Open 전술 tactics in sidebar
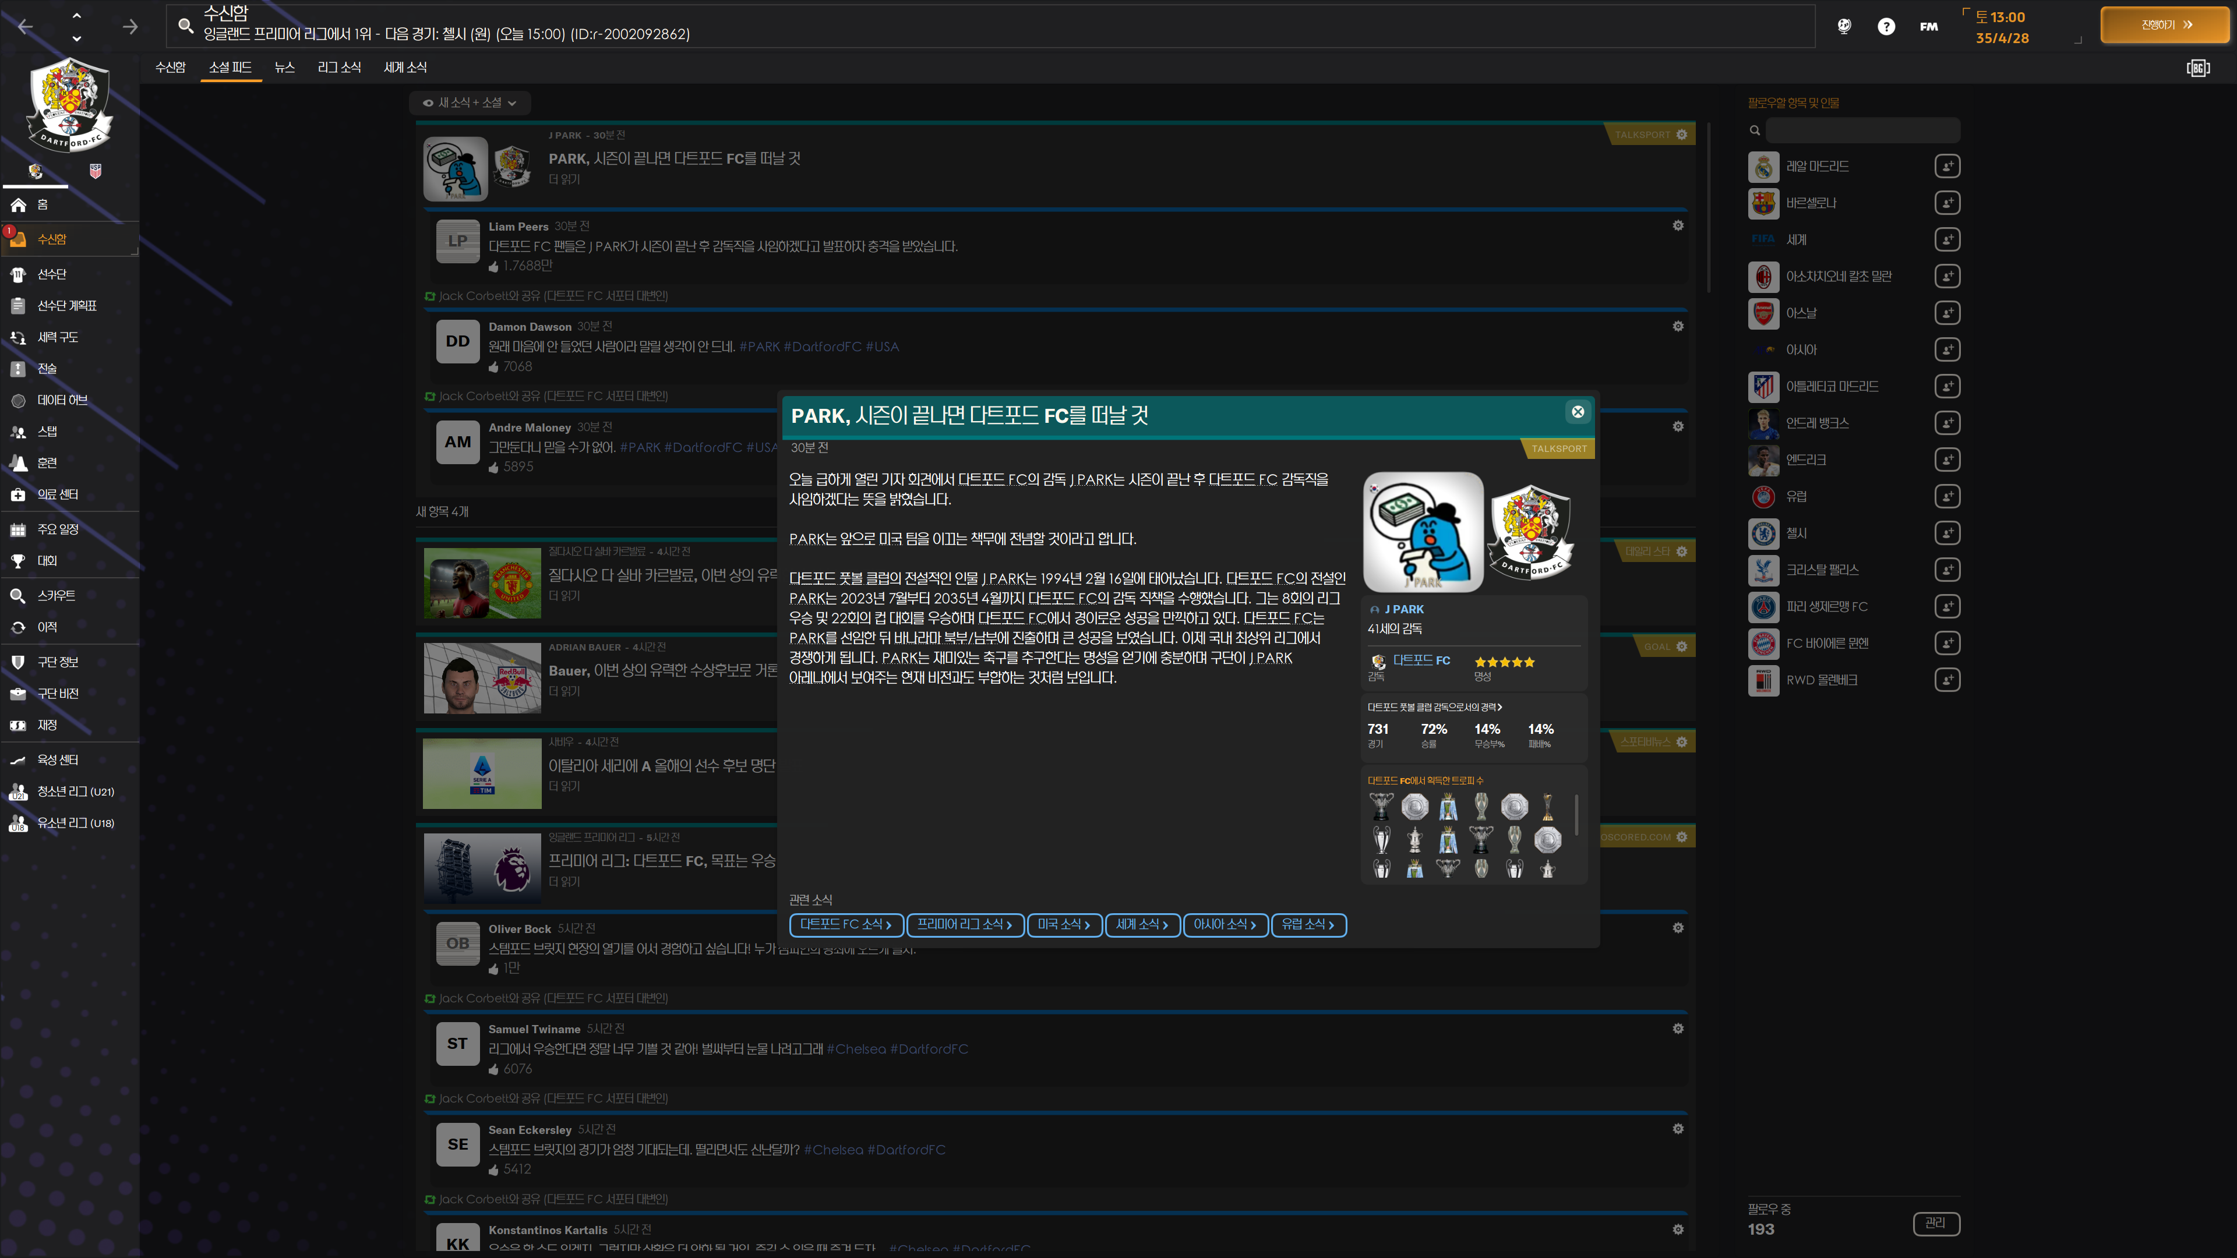Screen dimensions: 2237x1258 pyautogui.click(x=69, y=369)
